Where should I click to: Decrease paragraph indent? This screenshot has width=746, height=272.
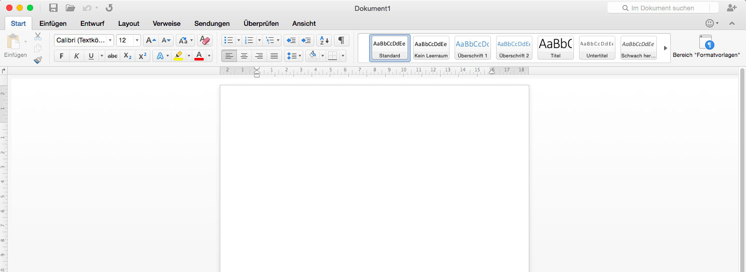tap(291, 40)
